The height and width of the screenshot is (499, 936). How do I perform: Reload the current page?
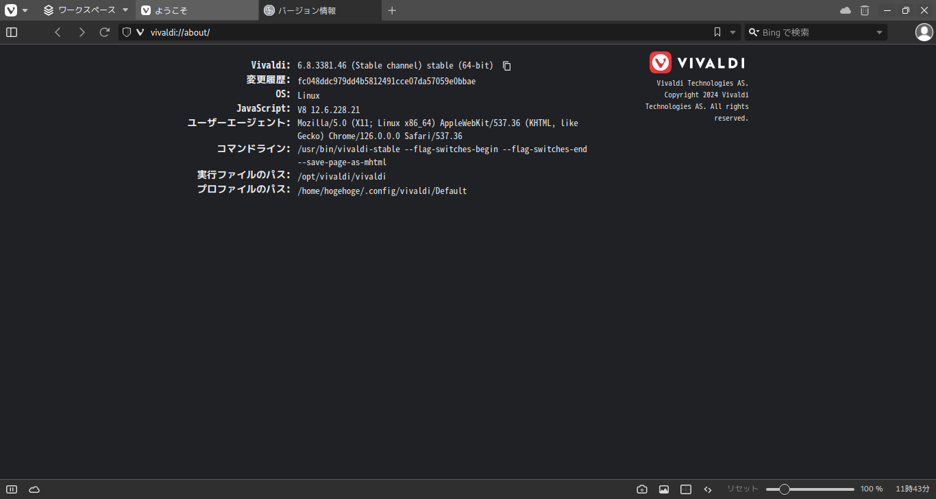105,32
